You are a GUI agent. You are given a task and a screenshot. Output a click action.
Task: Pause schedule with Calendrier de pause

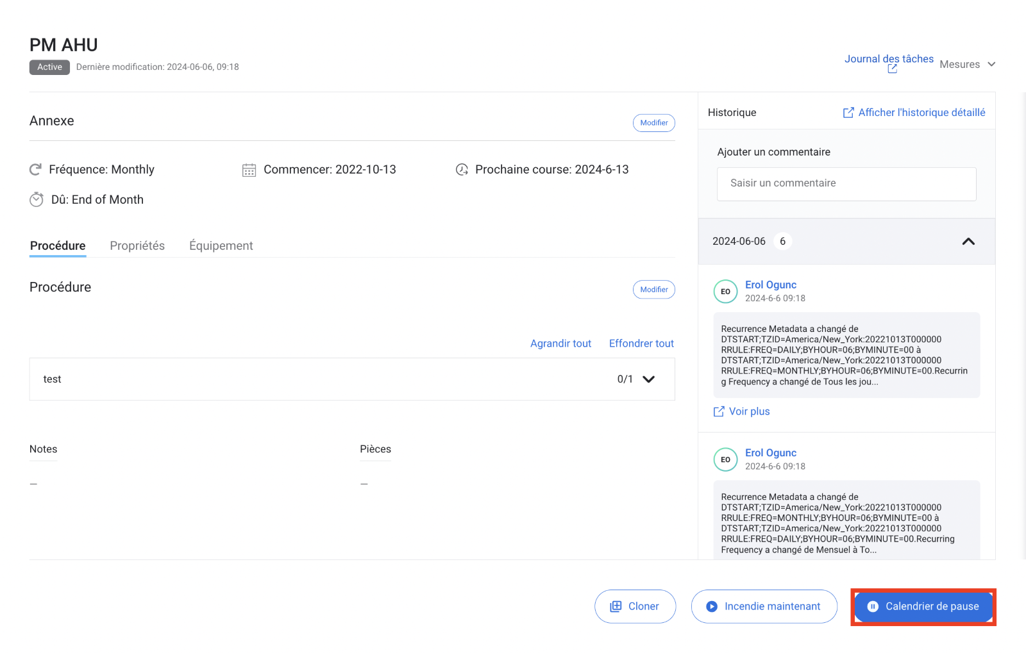(x=923, y=606)
